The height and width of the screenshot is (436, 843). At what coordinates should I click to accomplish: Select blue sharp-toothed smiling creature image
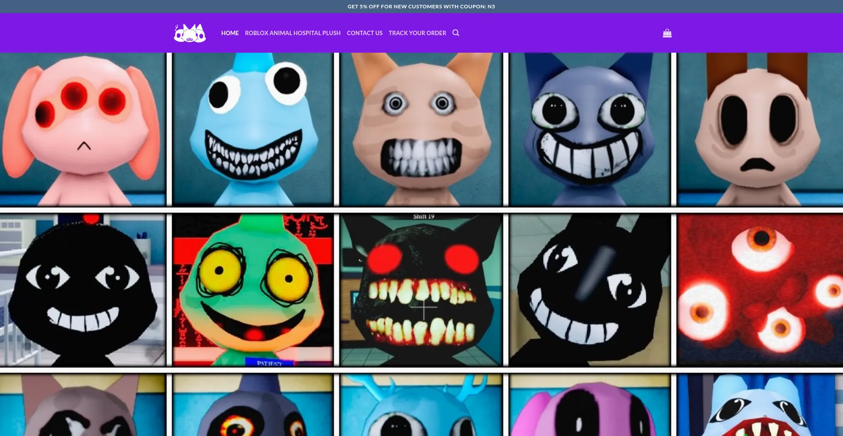click(253, 130)
